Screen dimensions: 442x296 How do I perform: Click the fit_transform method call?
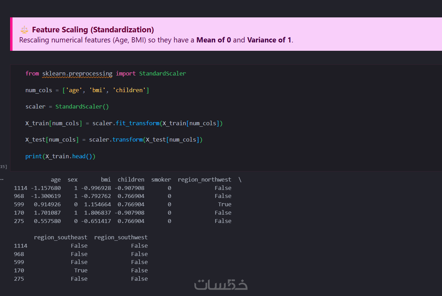pos(137,123)
